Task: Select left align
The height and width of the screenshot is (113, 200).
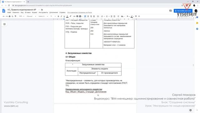Action: tap(85, 16)
